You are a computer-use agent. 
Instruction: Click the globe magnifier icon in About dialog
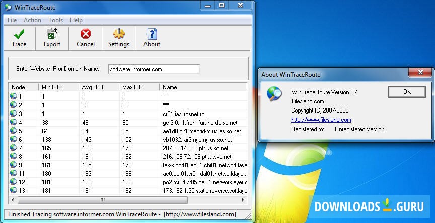pyautogui.click(x=274, y=94)
